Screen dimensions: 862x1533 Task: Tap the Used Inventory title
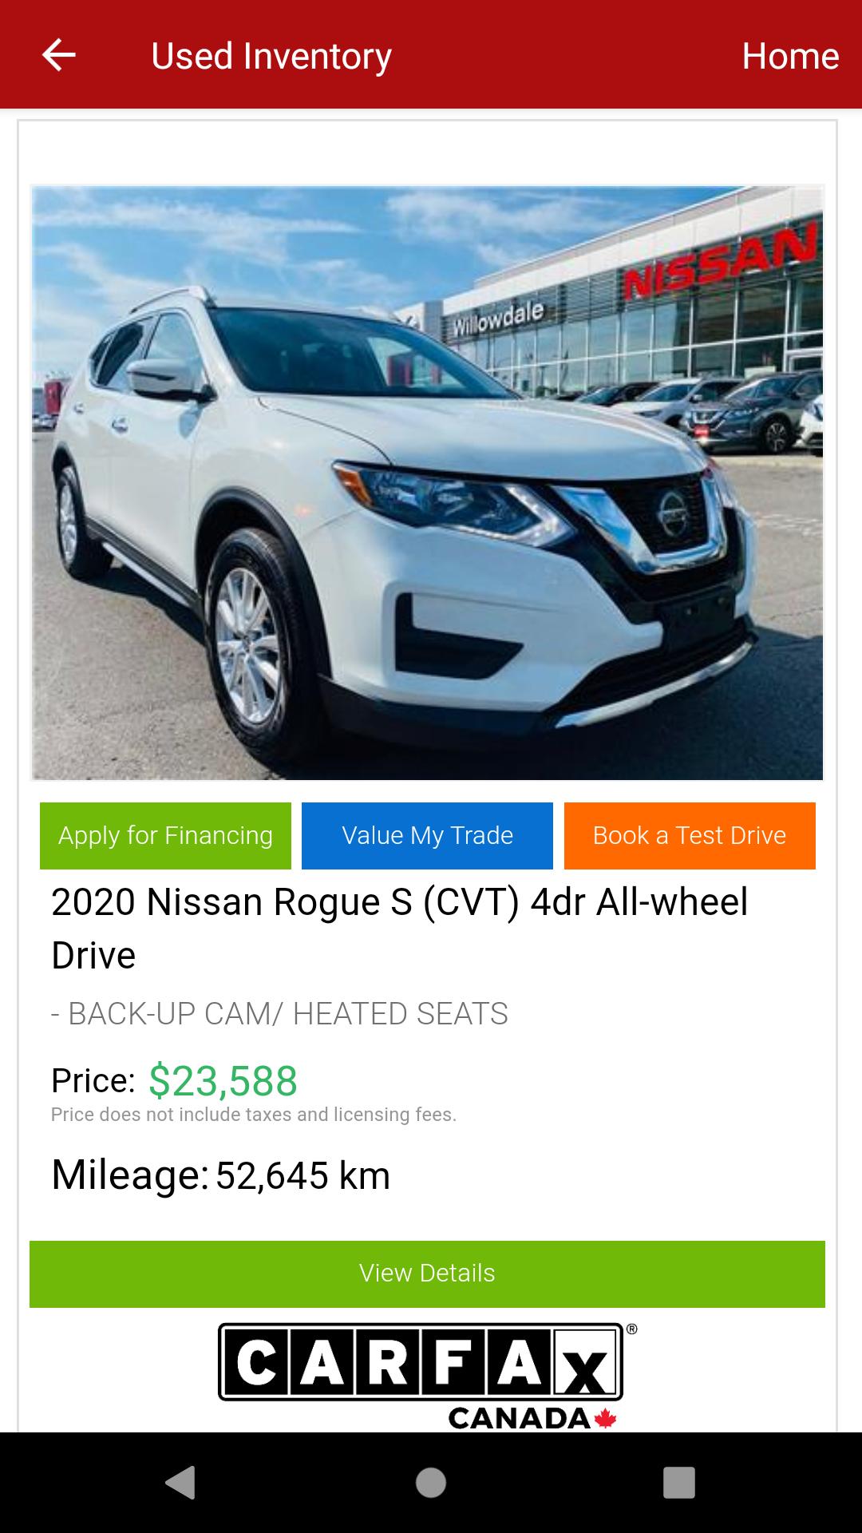[x=271, y=56]
